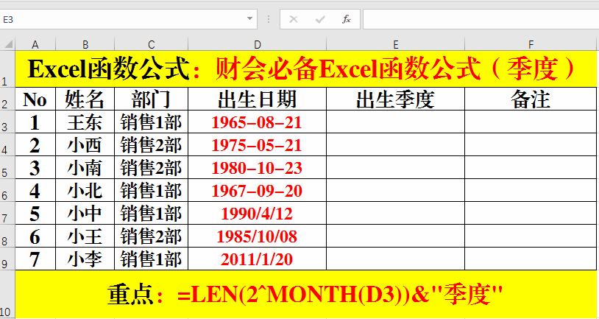This screenshot has width=599, height=319.
Task: Click empty 出生季度 cell in 王东's row
Action: click(x=396, y=122)
